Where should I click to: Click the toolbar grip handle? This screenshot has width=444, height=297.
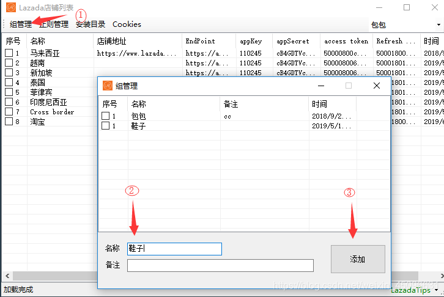pyautogui.click(x=4, y=24)
